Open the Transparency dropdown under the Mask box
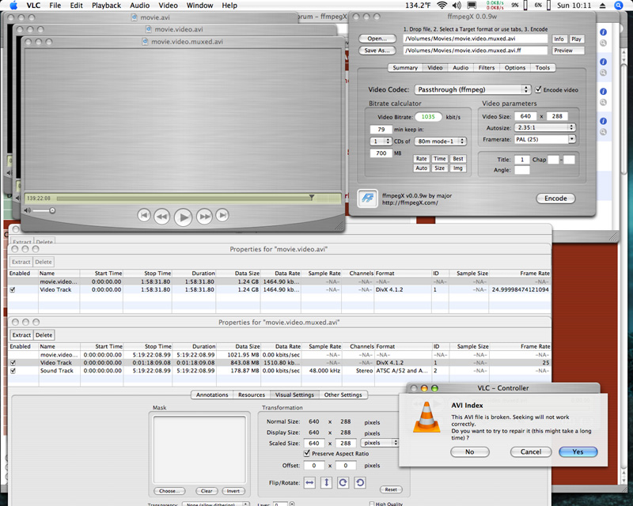 (x=216, y=504)
